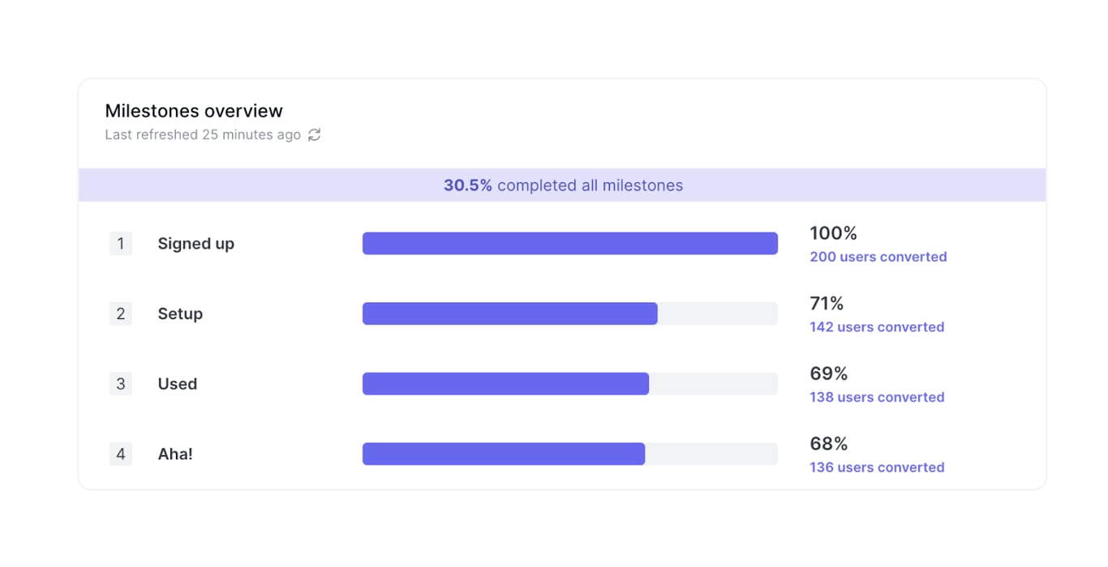Click the Used milestone progress bar
Viewport: 1108px width, 567px height.
[569, 384]
